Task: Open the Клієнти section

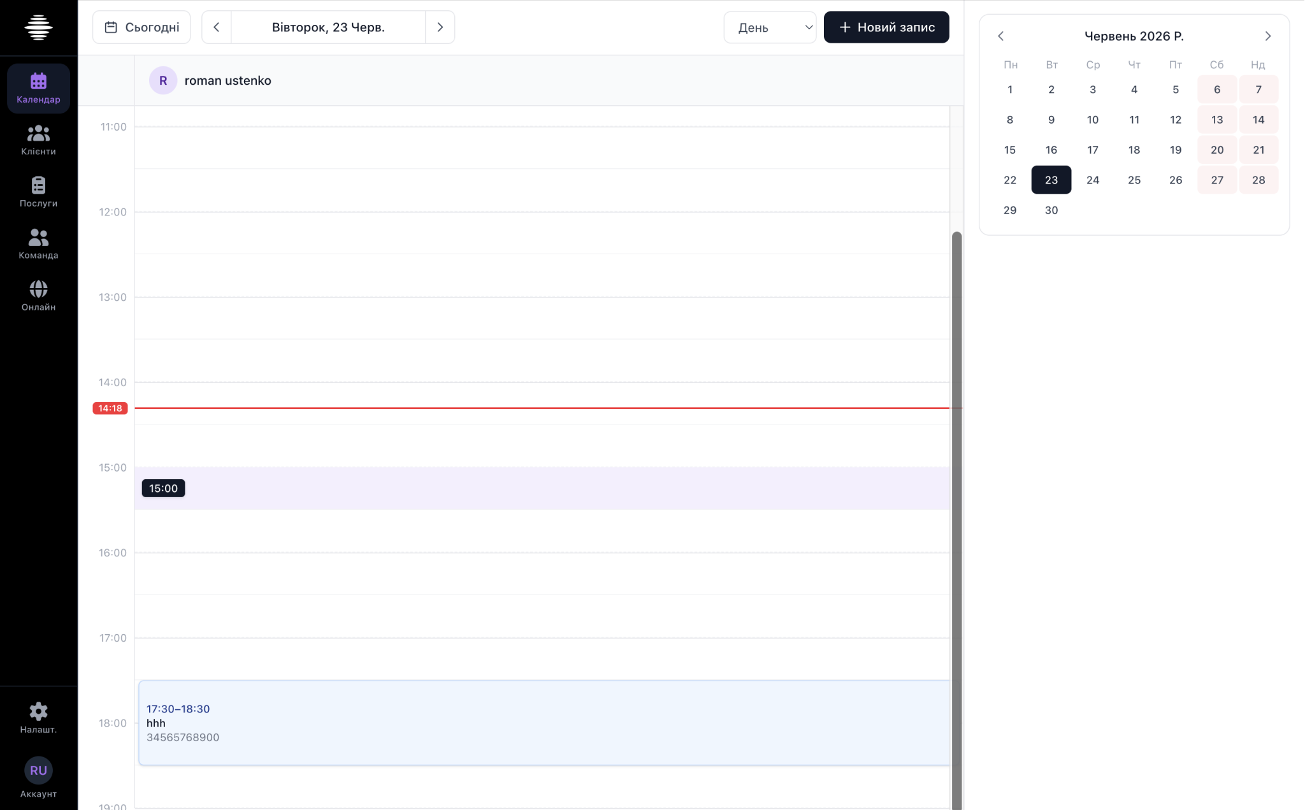Action: coord(38,140)
